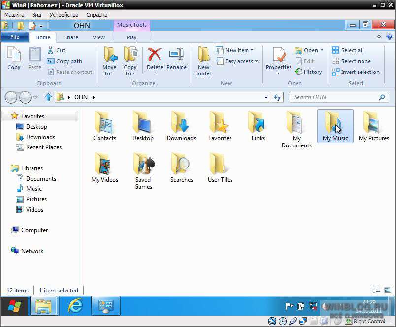Click the Action Center flag tray icon
The width and height of the screenshot is (396, 327).
point(289,306)
